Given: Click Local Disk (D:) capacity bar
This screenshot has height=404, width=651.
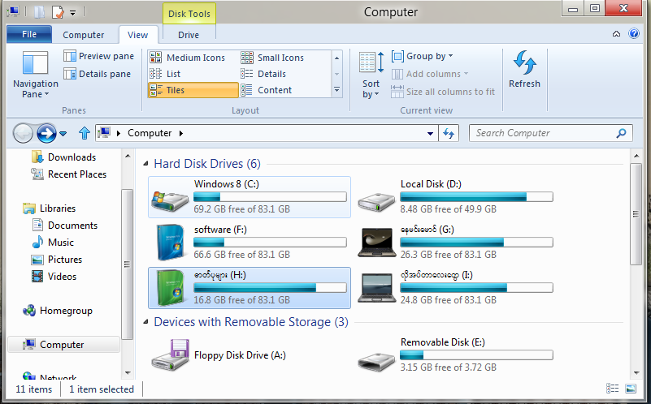Looking at the screenshot, I should (x=476, y=196).
